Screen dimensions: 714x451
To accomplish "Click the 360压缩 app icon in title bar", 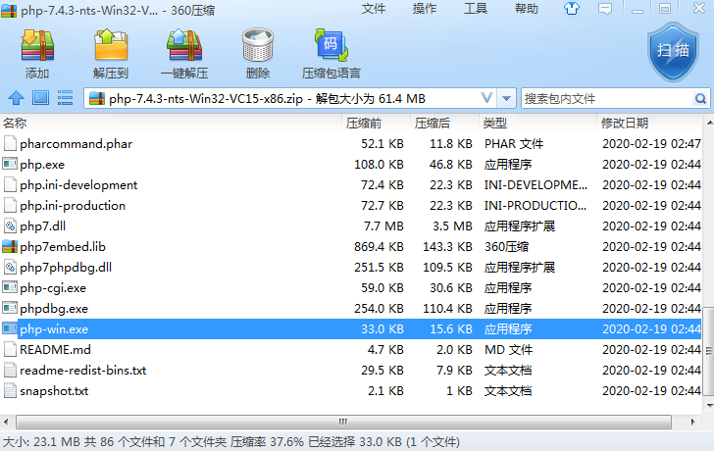I will click(9, 10).
